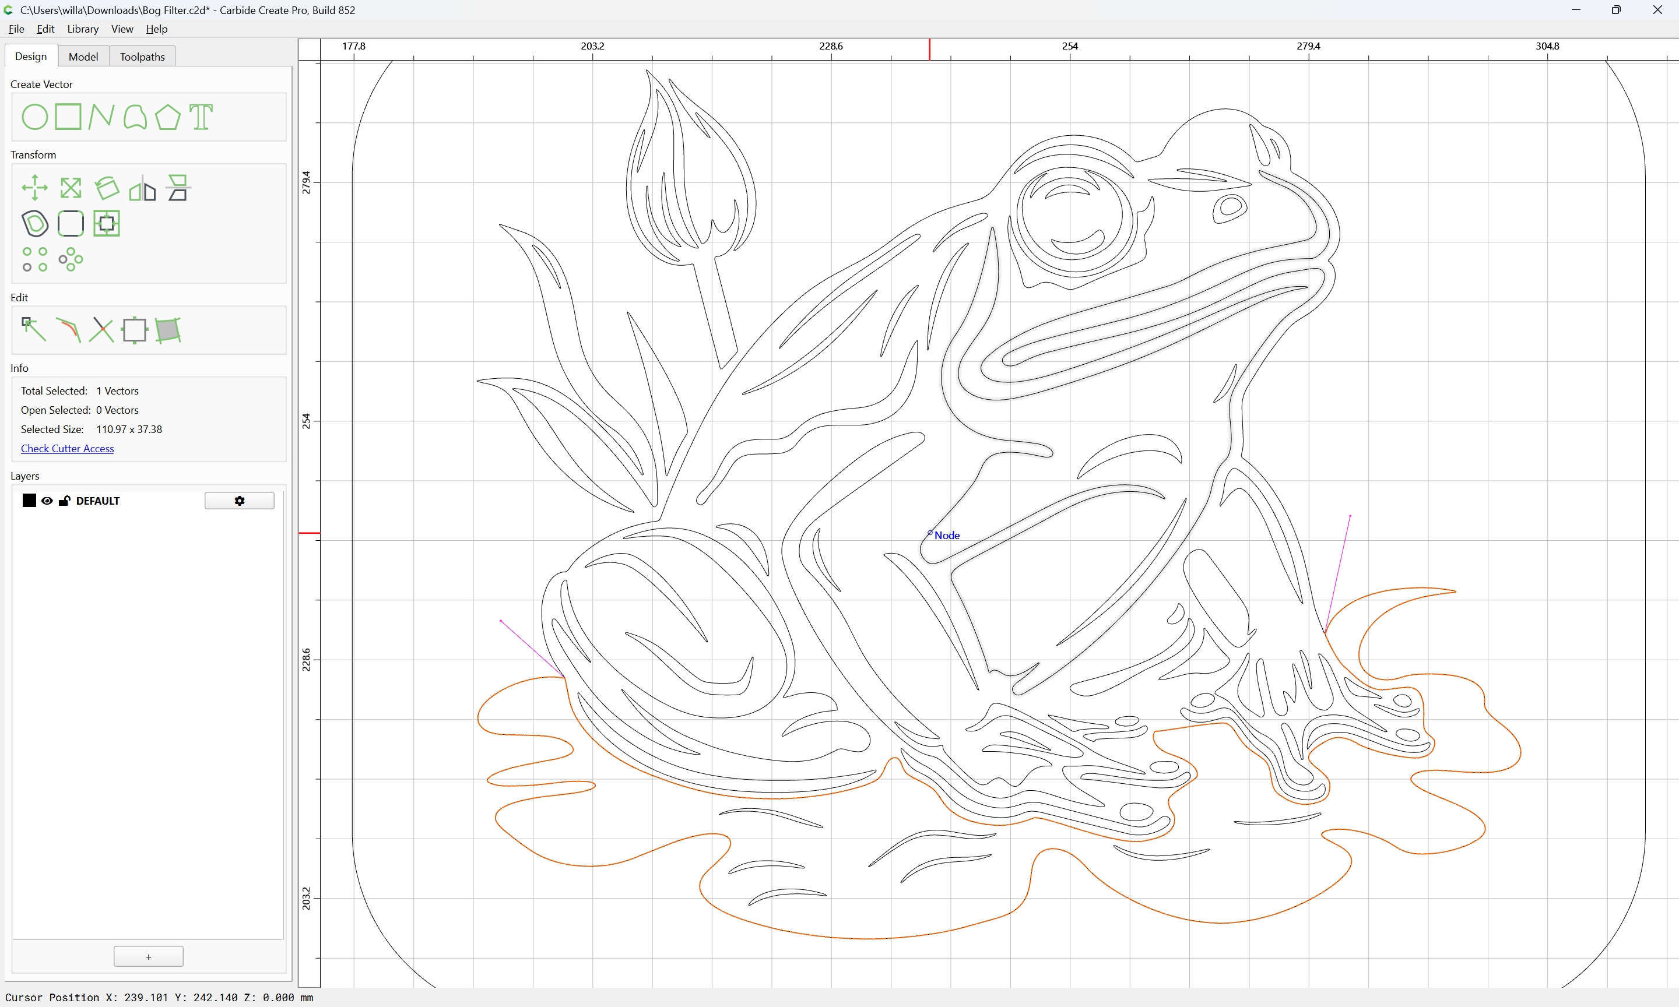
Task: Toggle visibility of the DEFAULT layer
Action: click(x=47, y=501)
